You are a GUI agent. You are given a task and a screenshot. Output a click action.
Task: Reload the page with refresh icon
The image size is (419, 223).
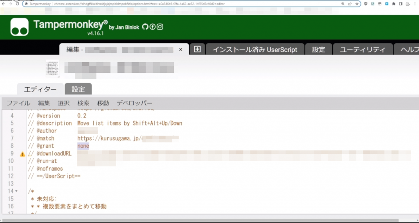[17, 4]
